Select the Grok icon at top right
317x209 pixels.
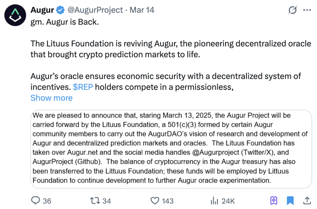tap(292, 10)
